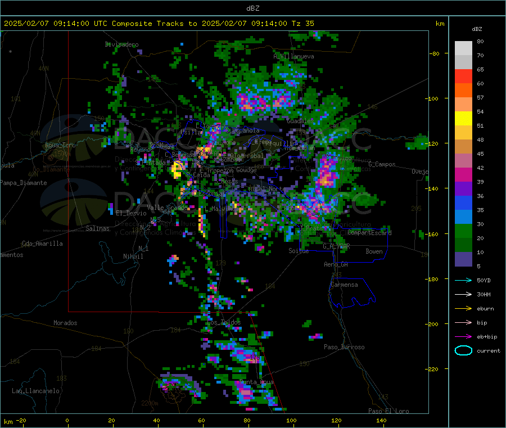The height and width of the screenshot is (428, 506).
Task: Click the km unit label at top right
Action: tap(440, 24)
